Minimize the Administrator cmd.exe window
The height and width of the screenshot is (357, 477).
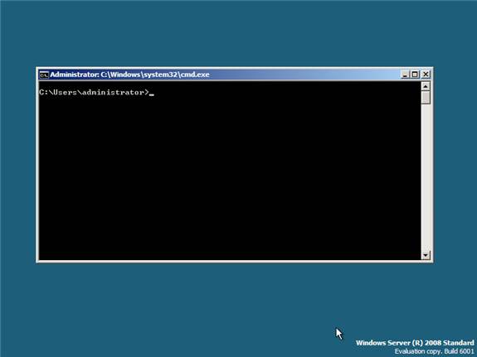click(405, 75)
